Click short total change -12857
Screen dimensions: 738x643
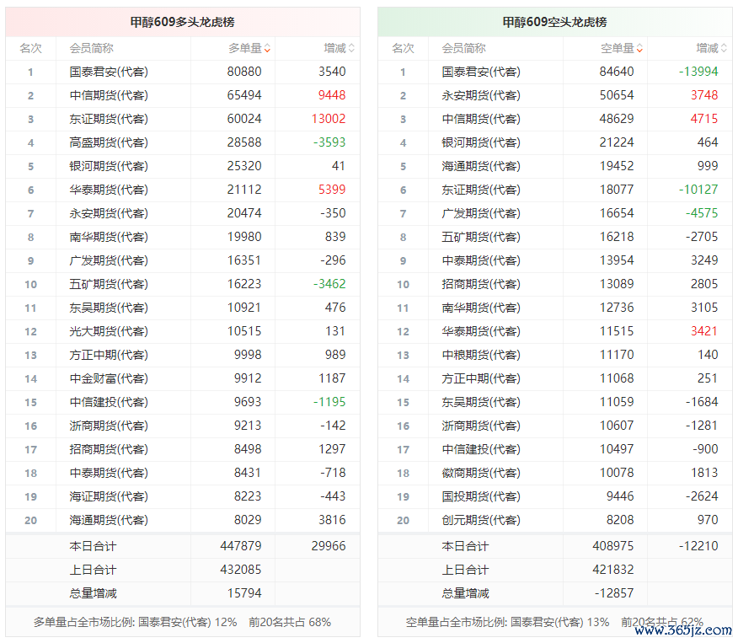(614, 593)
